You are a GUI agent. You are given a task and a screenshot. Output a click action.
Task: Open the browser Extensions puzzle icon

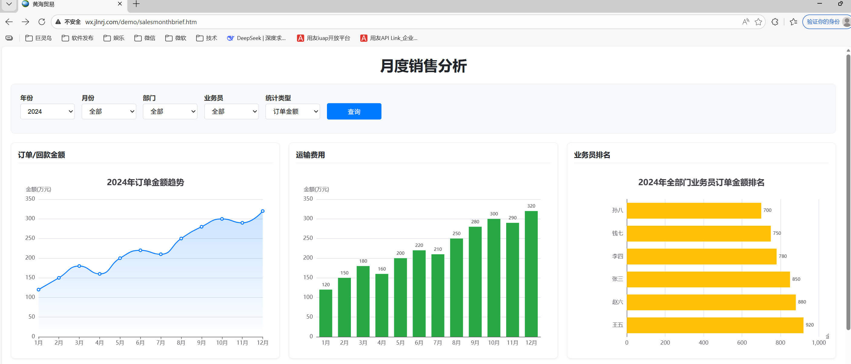[x=775, y=22]
